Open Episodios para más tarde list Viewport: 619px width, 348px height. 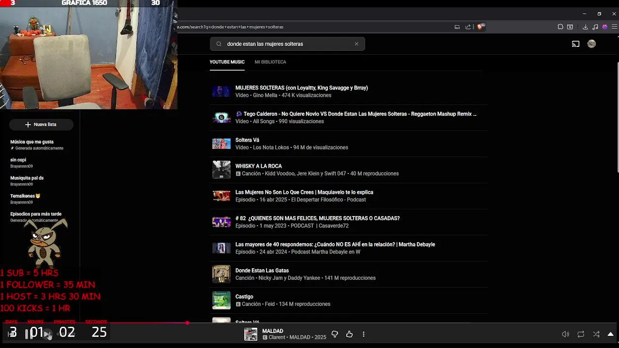click(36, 214)
